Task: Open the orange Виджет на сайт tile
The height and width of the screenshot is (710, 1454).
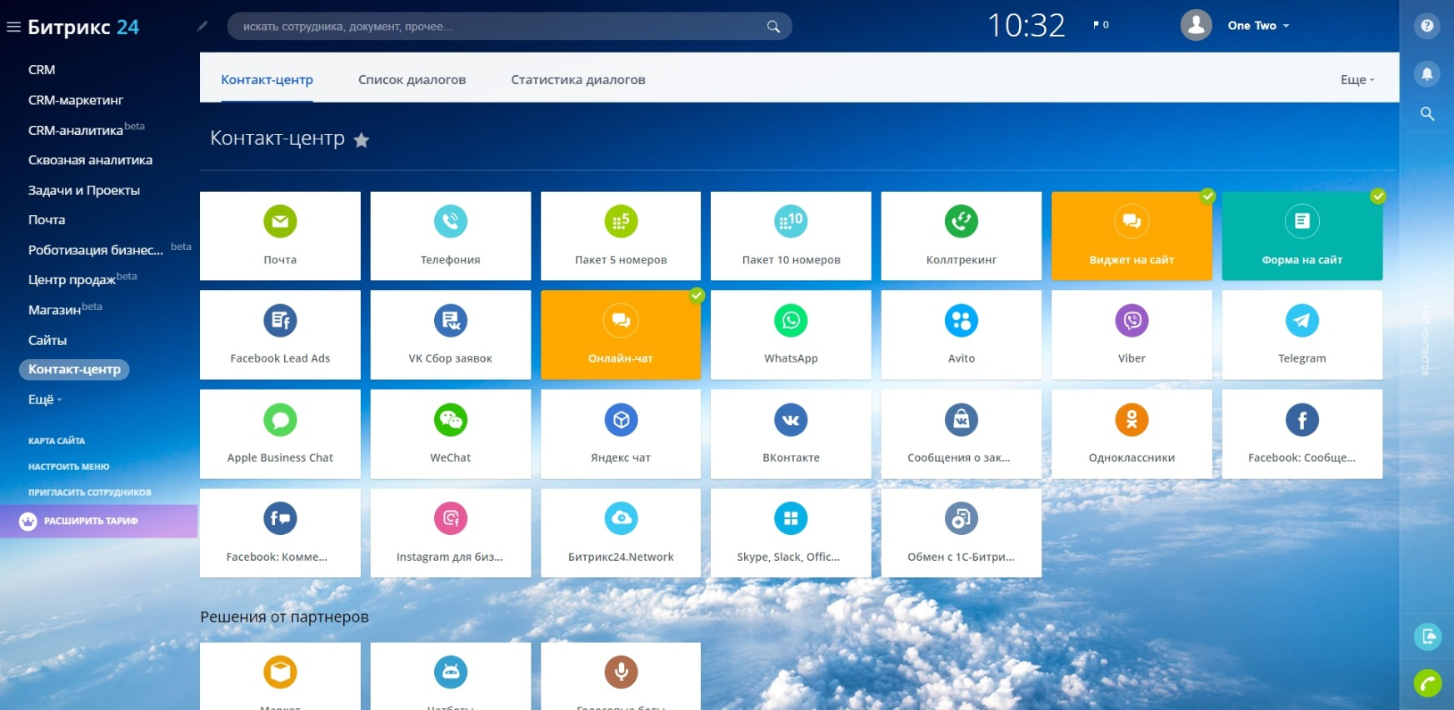Action: point(1132,236)
